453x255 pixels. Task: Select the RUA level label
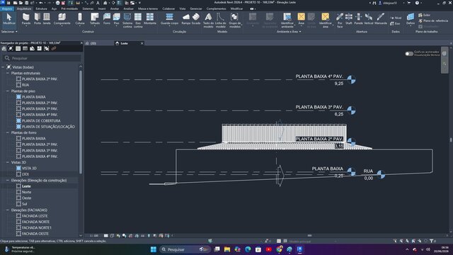368,171
